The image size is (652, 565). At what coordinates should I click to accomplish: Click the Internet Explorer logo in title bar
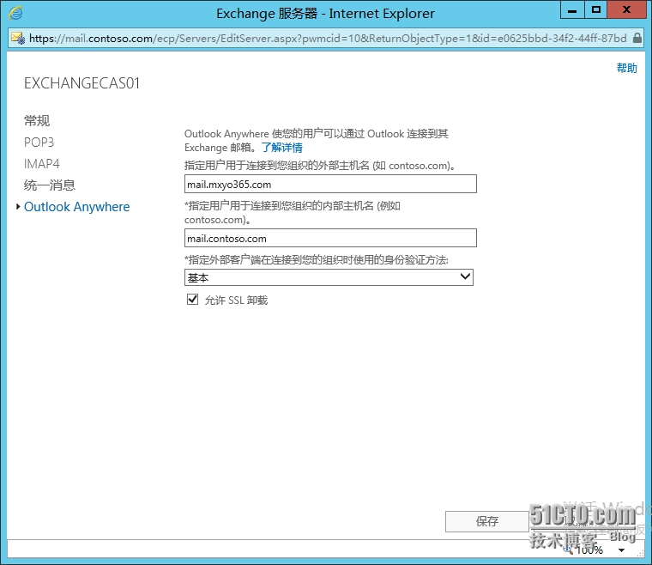coord(16,13)
